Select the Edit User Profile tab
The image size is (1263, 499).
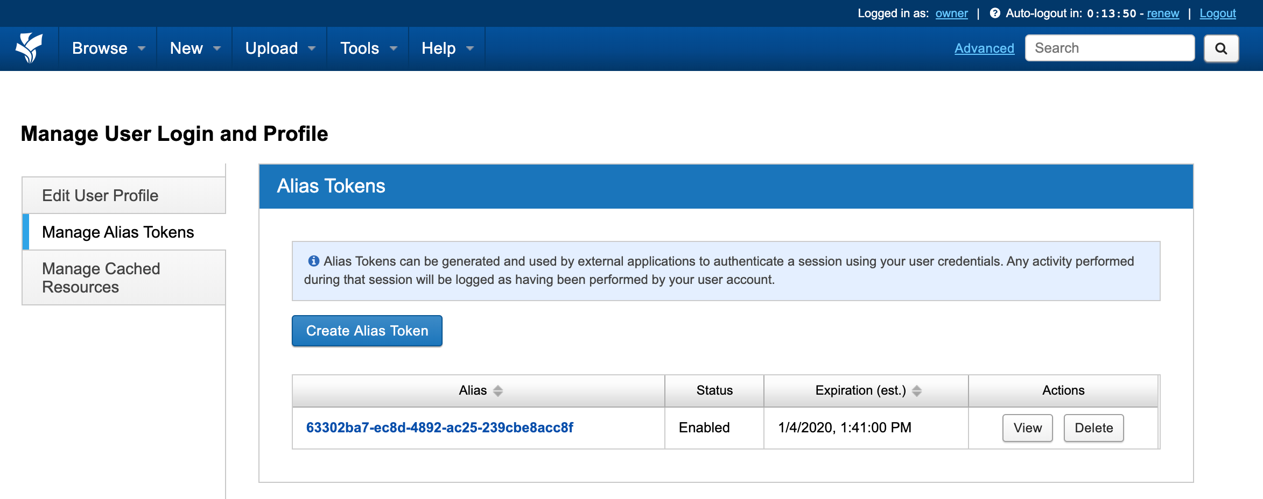[x=124, y=195]
